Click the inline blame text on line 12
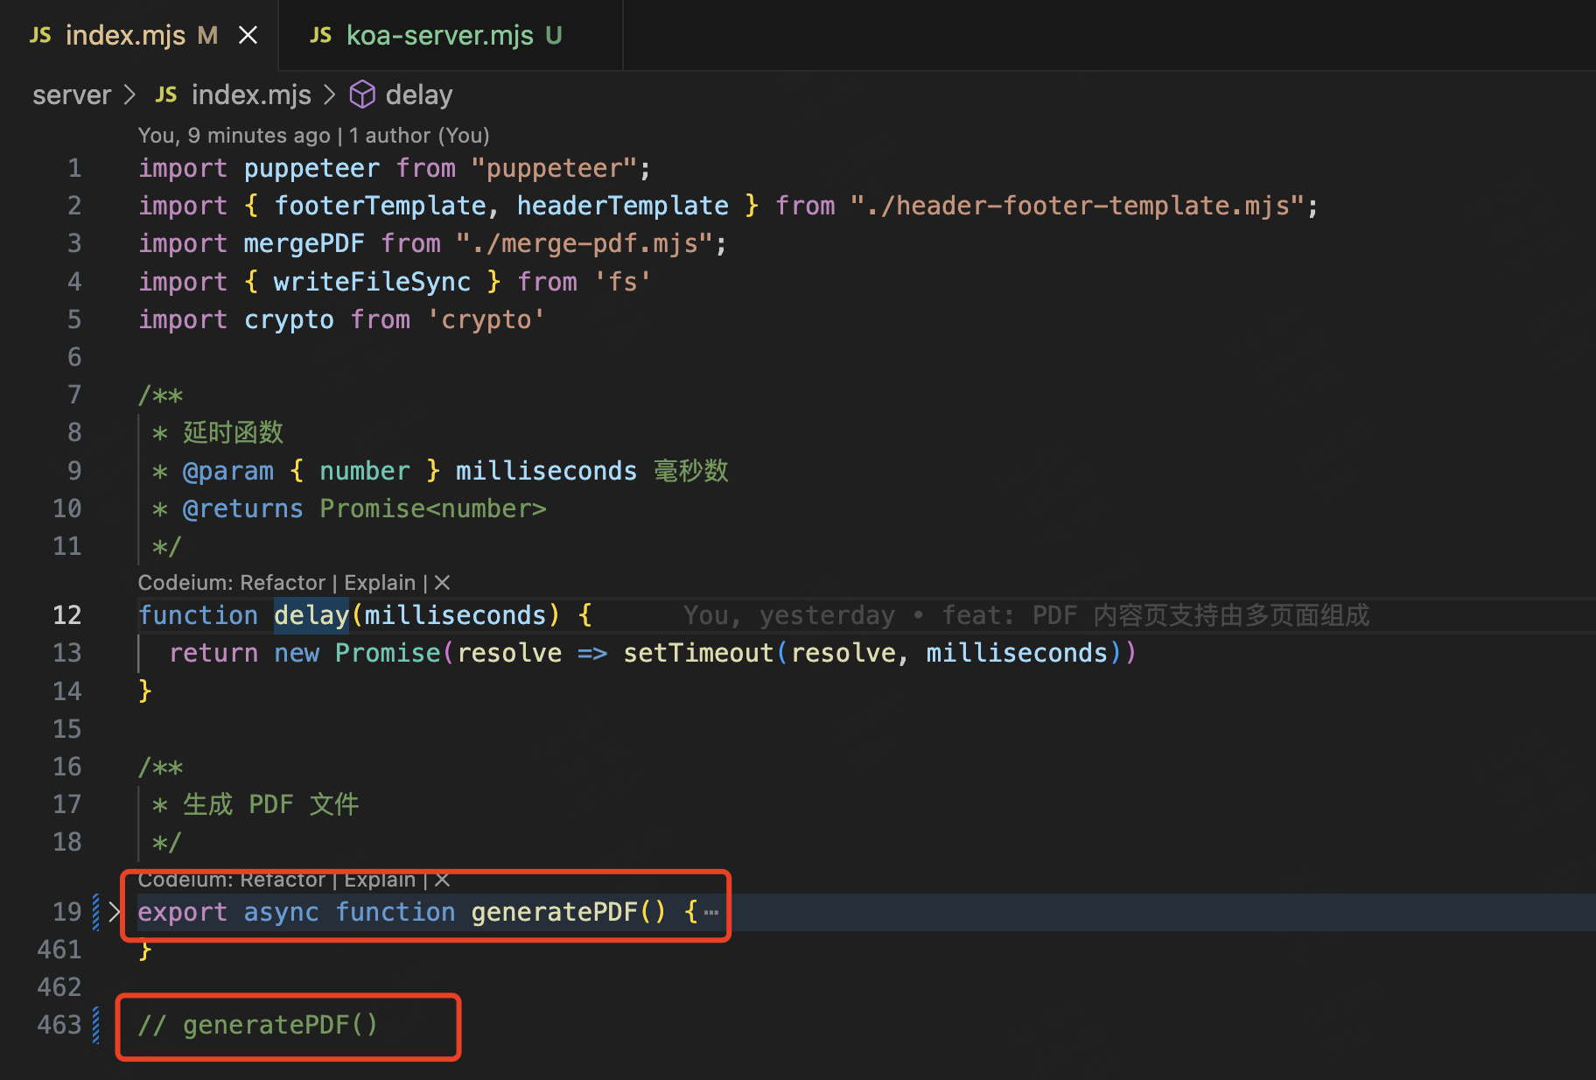 pos(1025,615)
